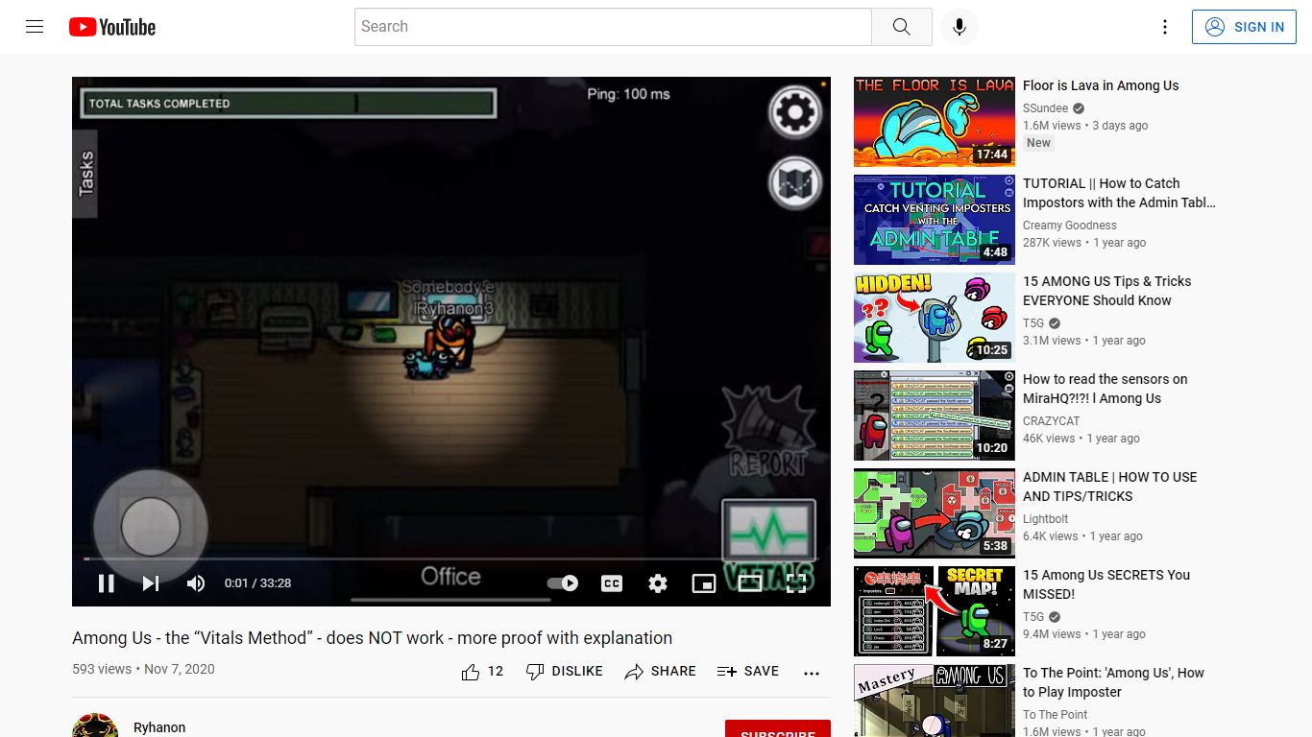The image size is (1312, 737).
Task: Click the Sign In button
Action: click(1244, 27)
